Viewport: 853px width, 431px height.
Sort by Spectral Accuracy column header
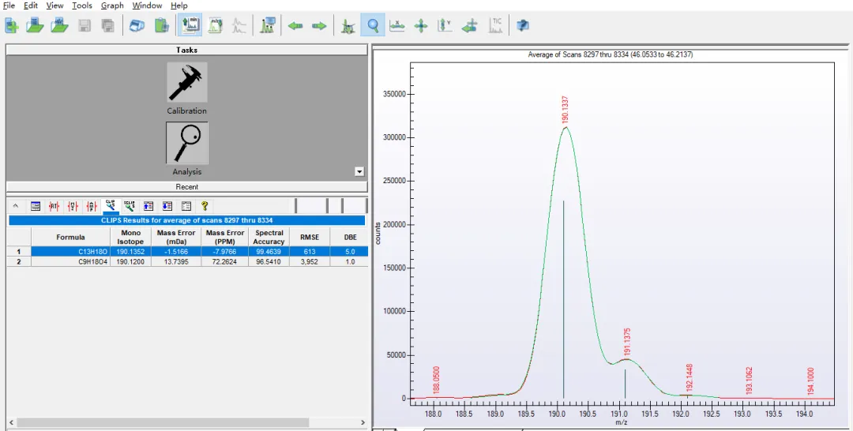point(269,237)
